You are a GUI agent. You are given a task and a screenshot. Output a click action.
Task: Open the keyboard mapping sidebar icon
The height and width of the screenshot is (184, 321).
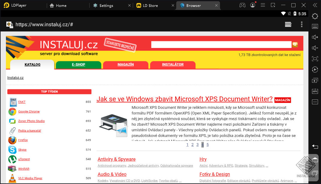315,26
